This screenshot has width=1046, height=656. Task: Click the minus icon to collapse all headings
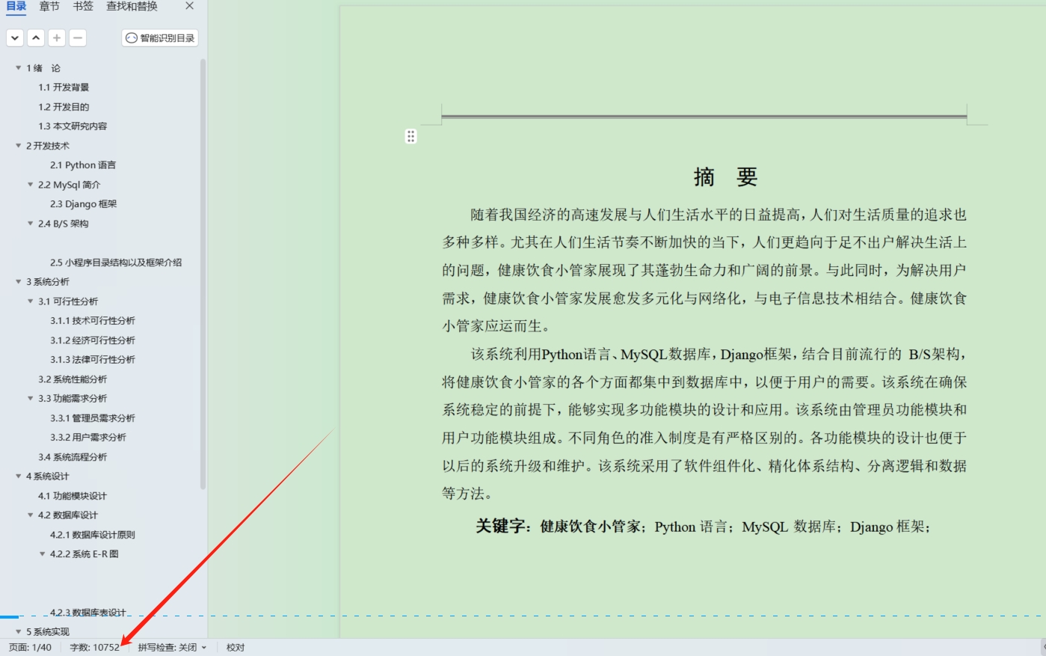coord(77,37)
